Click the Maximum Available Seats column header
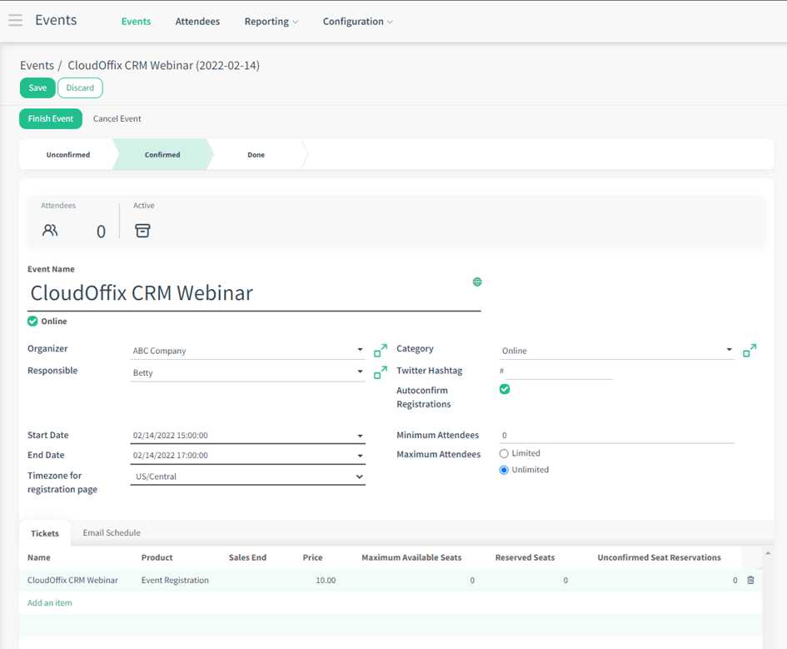 tap(411, 557)
